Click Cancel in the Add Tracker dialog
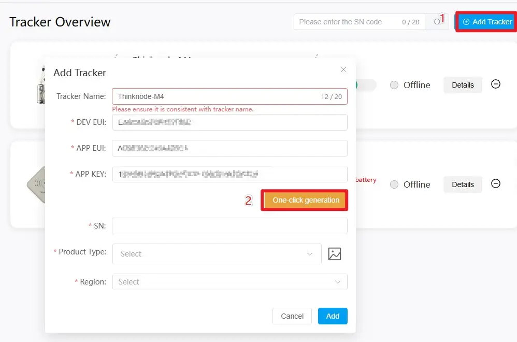 click(292, 316)
